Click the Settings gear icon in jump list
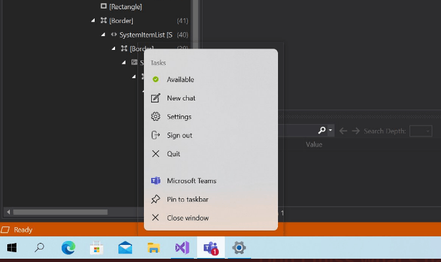441x262 pixels. [156, 116]
